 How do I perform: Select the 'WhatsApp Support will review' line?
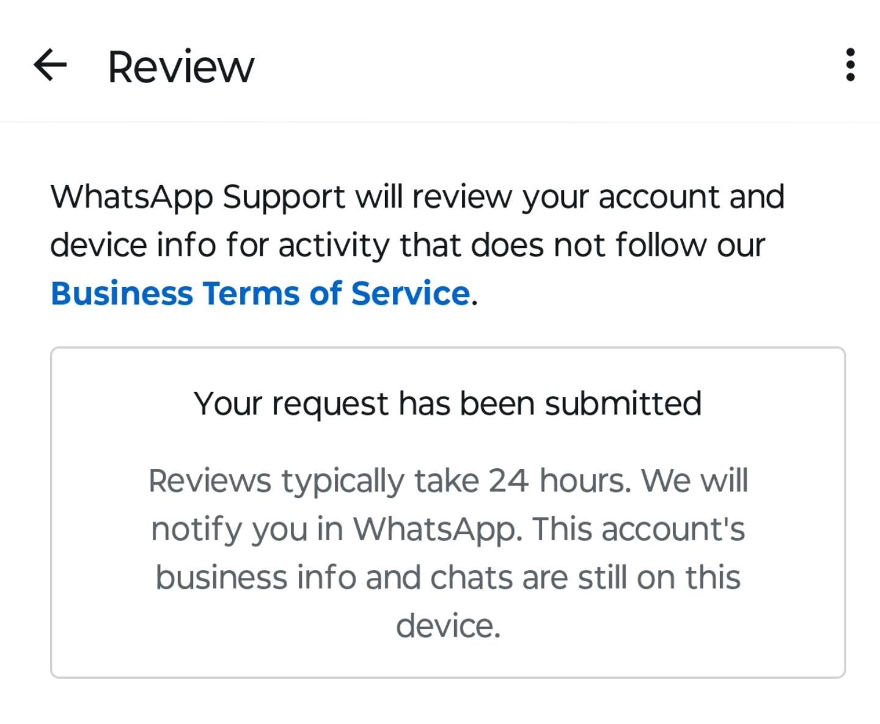[417, 197]
